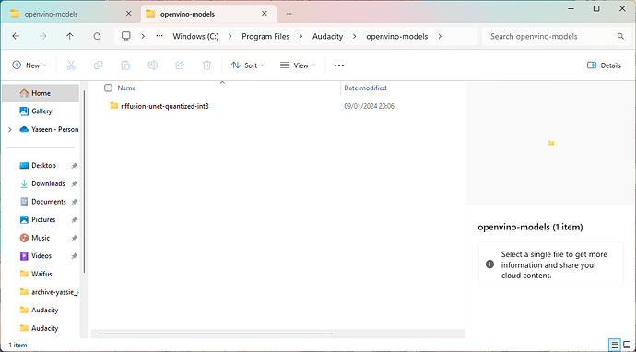Click the Rename icon in toolbar
This screenshot has height=352, width=636.
click(152, 65)
